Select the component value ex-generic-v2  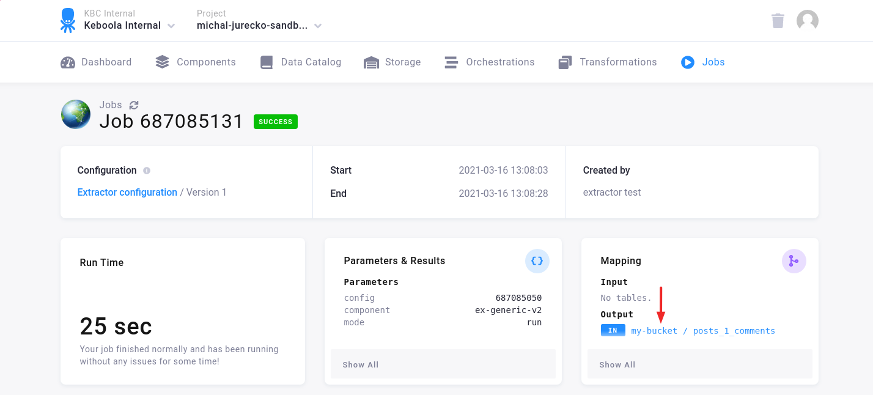pos(508,310)
